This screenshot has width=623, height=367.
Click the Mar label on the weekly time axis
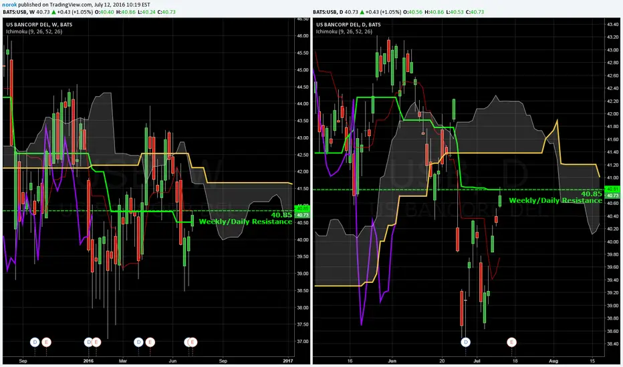tap(123, 360)
